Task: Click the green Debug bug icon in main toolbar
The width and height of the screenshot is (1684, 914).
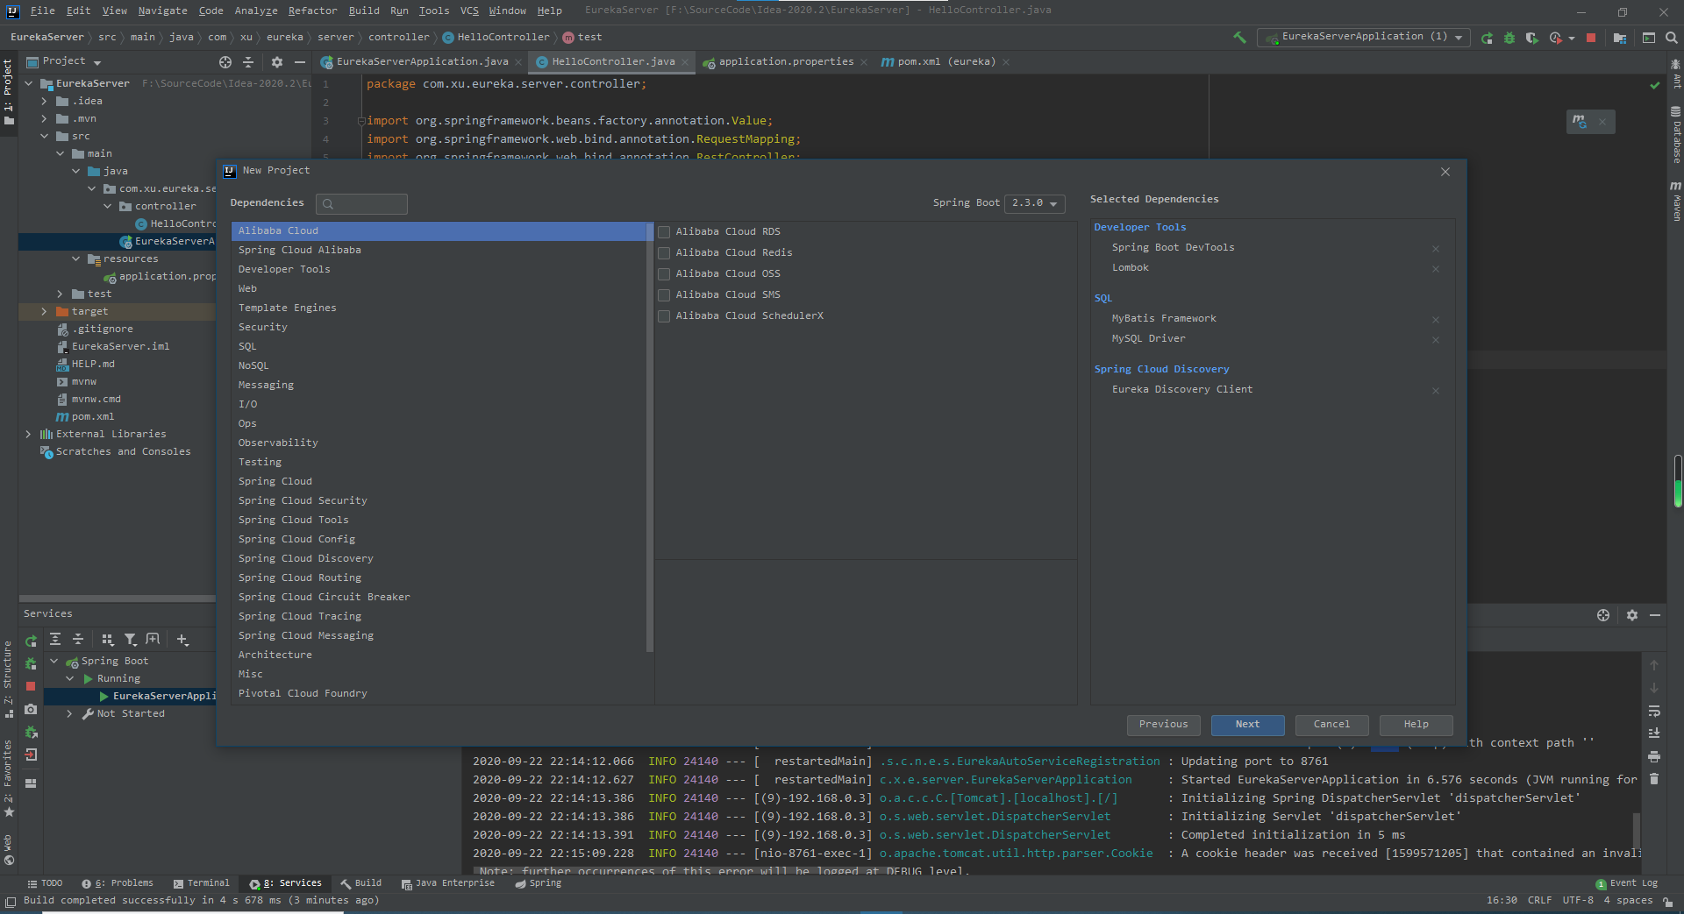Action: click(x=1509, y=38)
